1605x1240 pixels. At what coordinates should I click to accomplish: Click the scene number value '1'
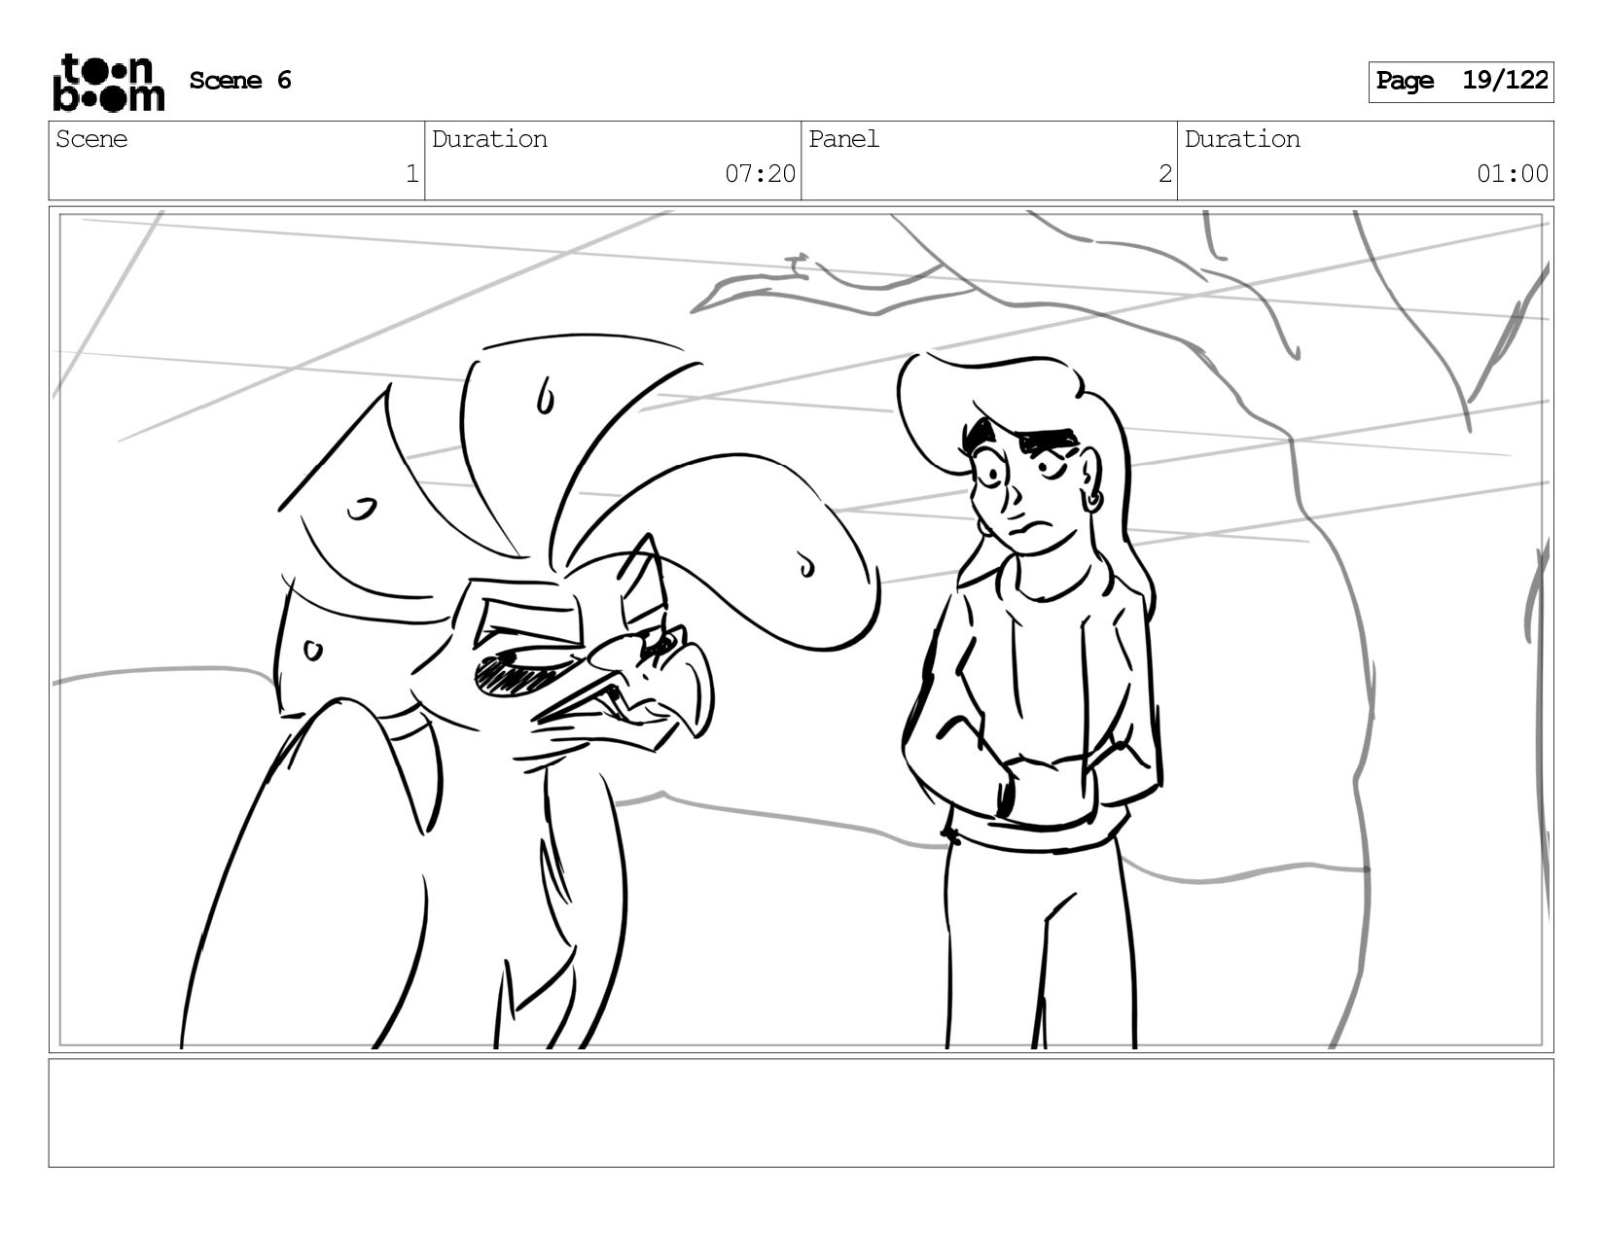(x=411, y=174)
